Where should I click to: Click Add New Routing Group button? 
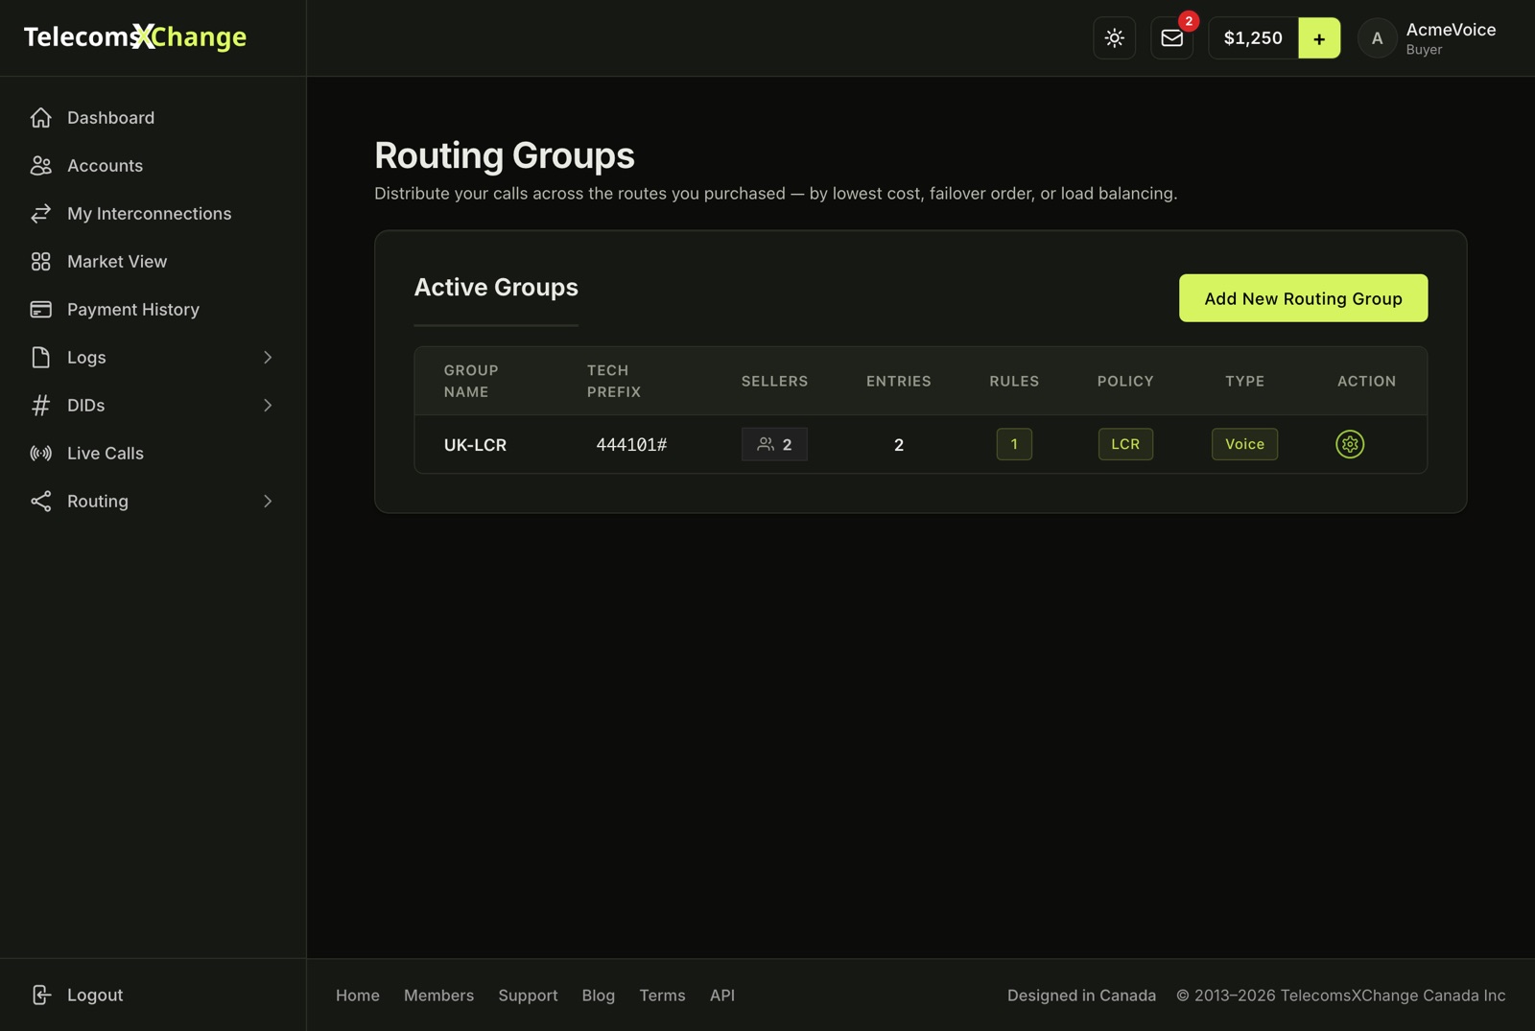pyautogui.click(x=1303, y=298)
